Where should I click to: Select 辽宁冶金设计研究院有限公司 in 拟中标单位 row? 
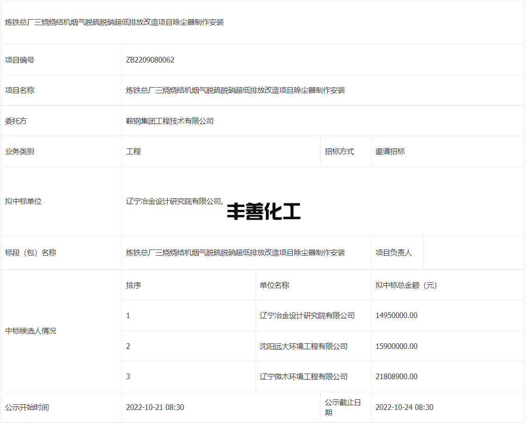coord(173,201)
